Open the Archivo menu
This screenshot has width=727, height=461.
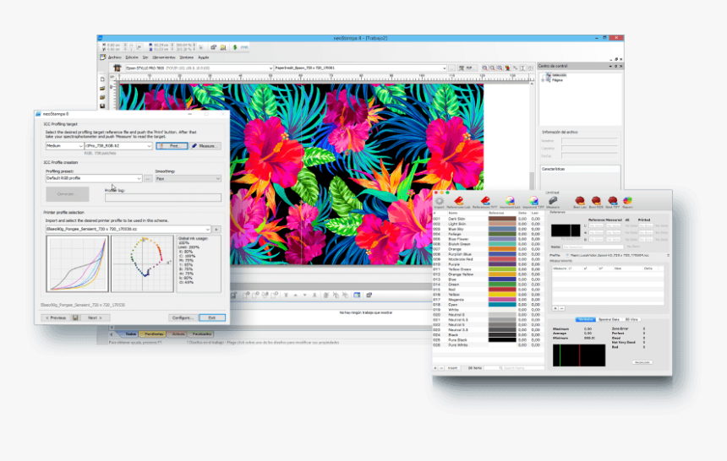point(114,57)
